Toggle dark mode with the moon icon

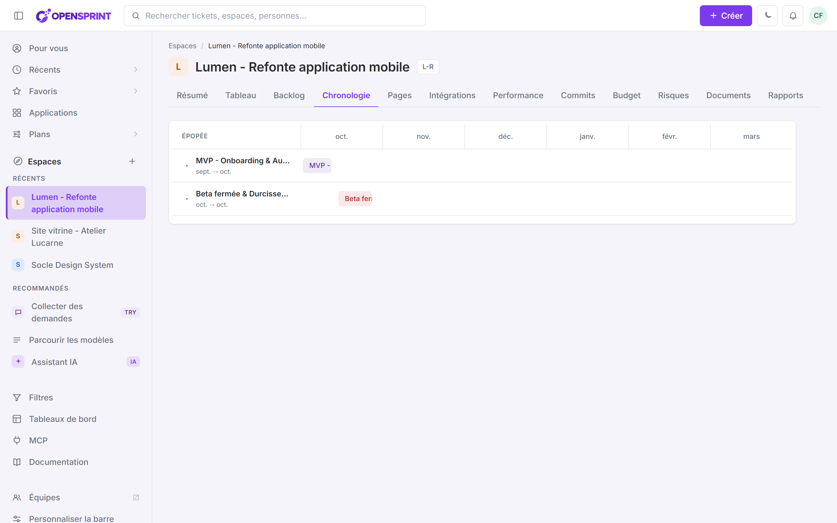(767, 16)
